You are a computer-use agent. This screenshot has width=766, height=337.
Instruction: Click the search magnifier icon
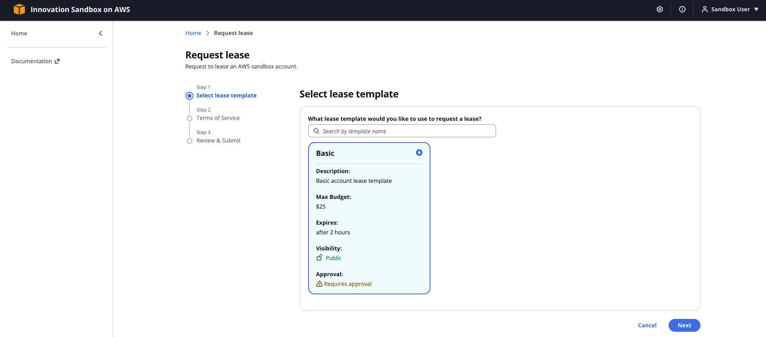(316, 131)
